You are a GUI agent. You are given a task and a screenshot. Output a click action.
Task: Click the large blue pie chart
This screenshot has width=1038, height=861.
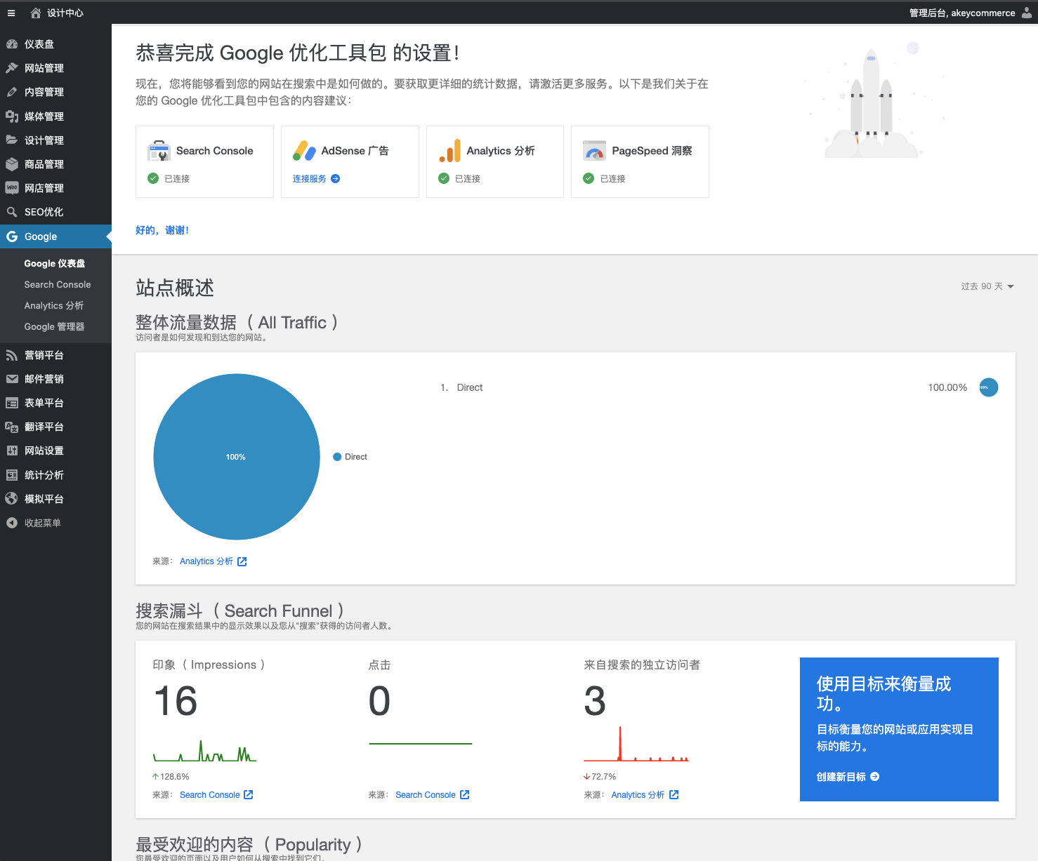[x=237, y=457]
